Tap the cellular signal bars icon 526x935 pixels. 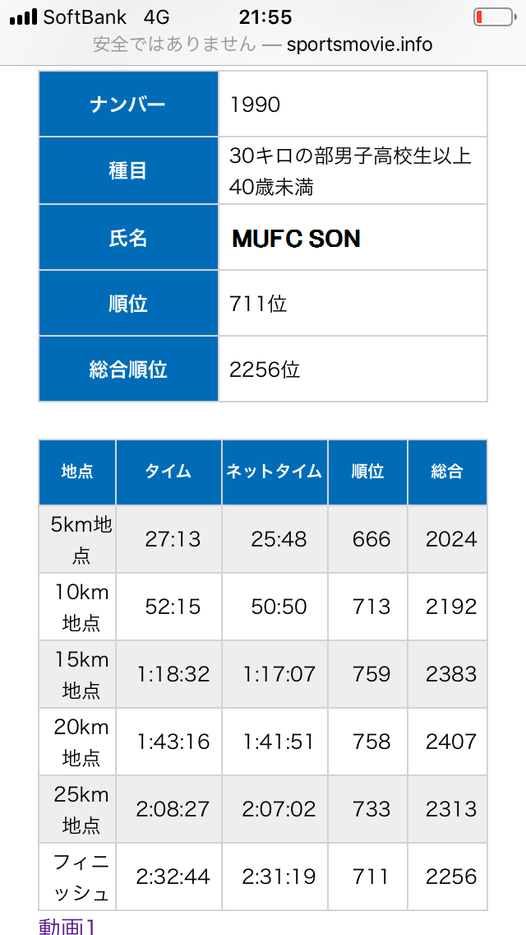pos(23,17)
